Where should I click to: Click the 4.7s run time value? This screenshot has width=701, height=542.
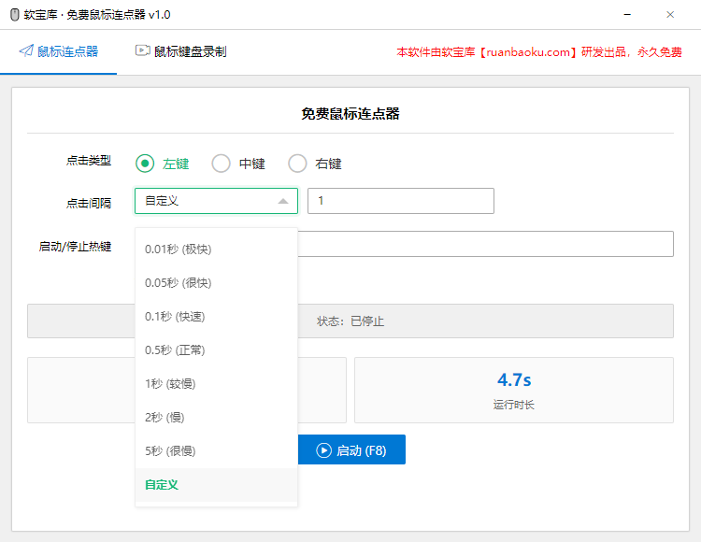click(x=514, y=380)
